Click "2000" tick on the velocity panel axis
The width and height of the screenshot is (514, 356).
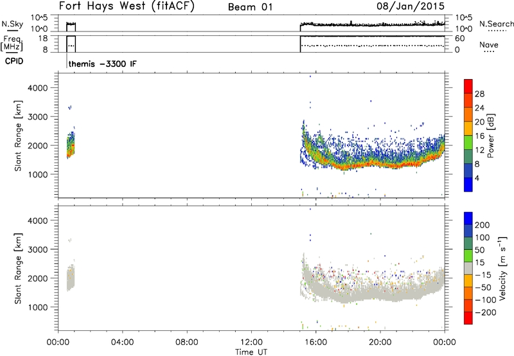[37, 278]
